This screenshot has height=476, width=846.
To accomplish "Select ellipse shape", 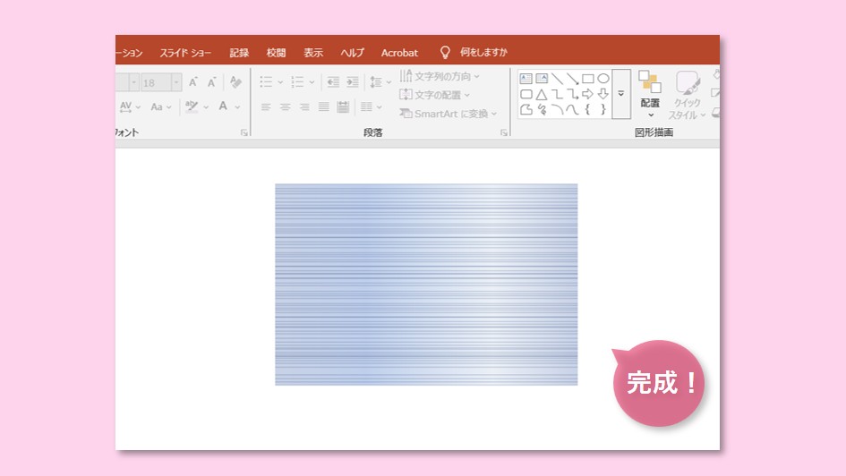I will (x=603, y=79).
